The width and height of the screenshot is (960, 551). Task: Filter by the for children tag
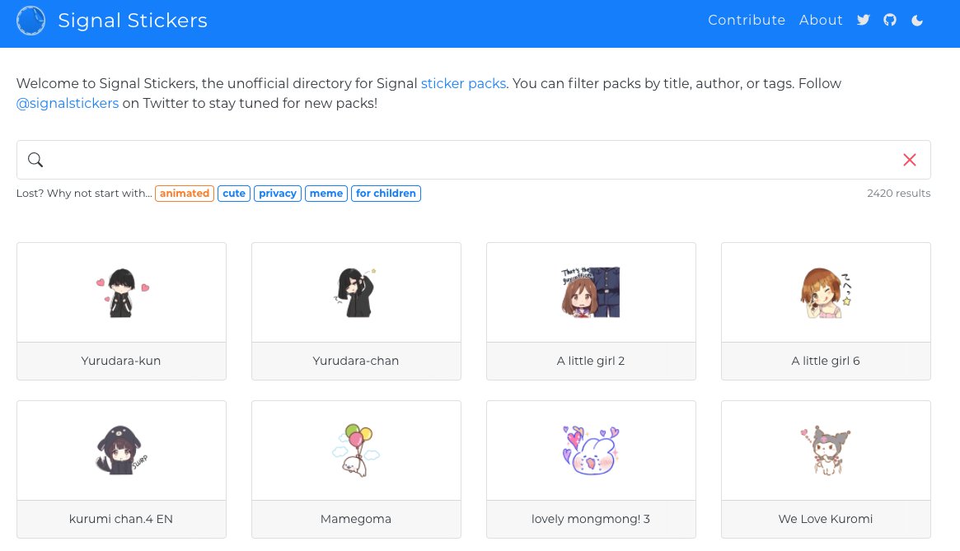click(x=386, y=194)
